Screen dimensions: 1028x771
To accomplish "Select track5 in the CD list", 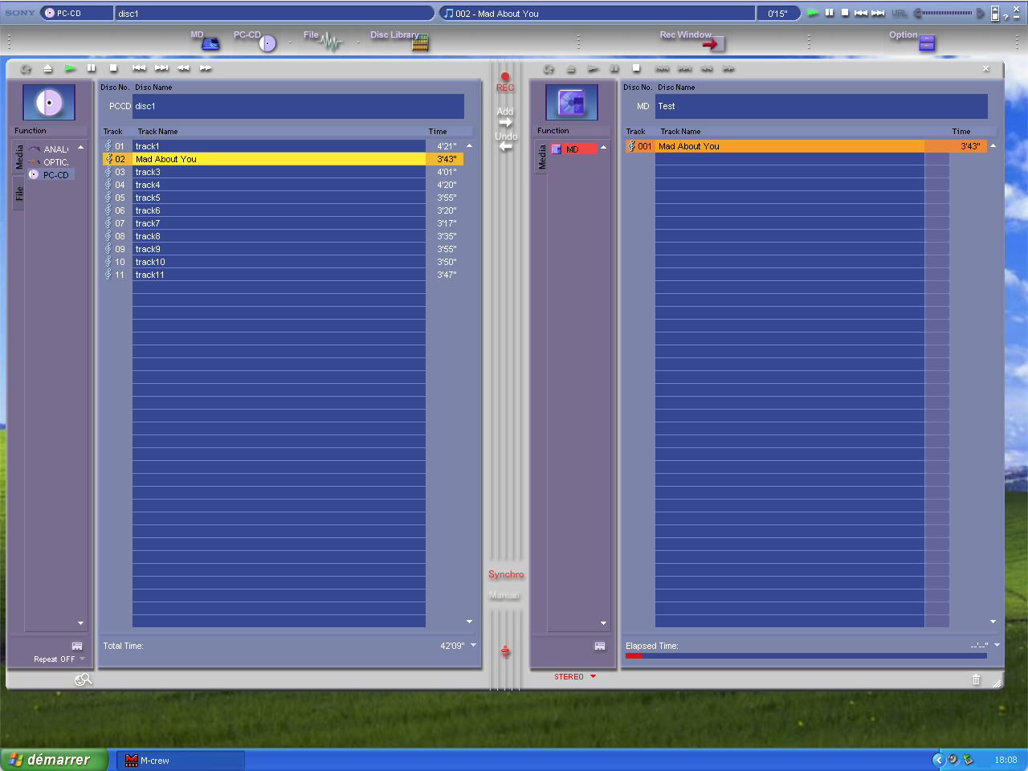I will coord(283,198).
